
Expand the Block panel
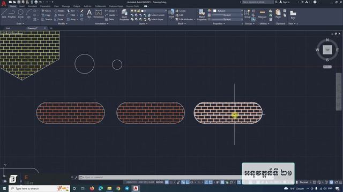click(182, 23)
